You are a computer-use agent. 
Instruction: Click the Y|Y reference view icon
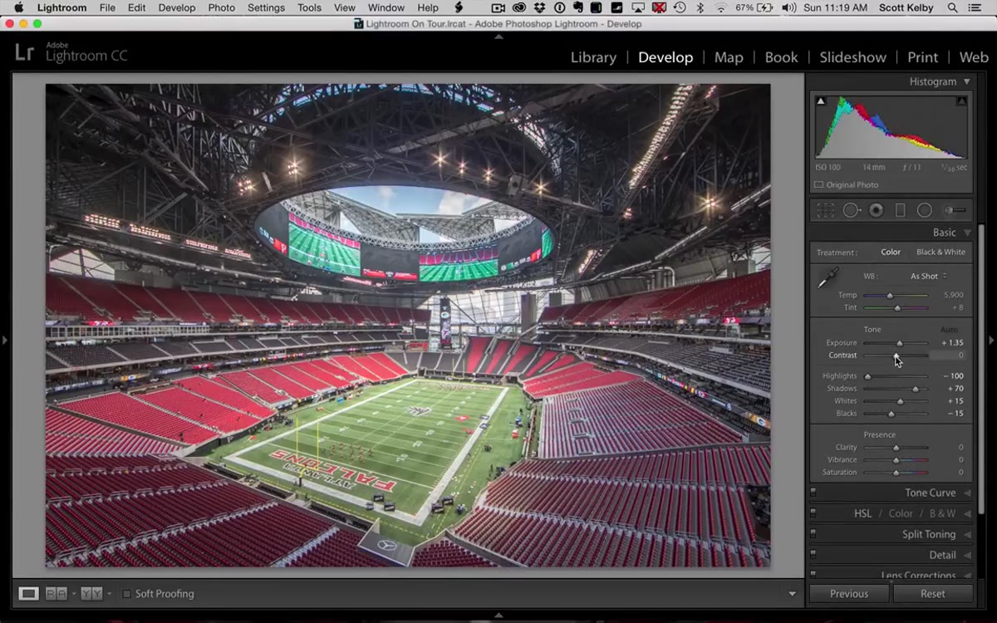(91, 594)
